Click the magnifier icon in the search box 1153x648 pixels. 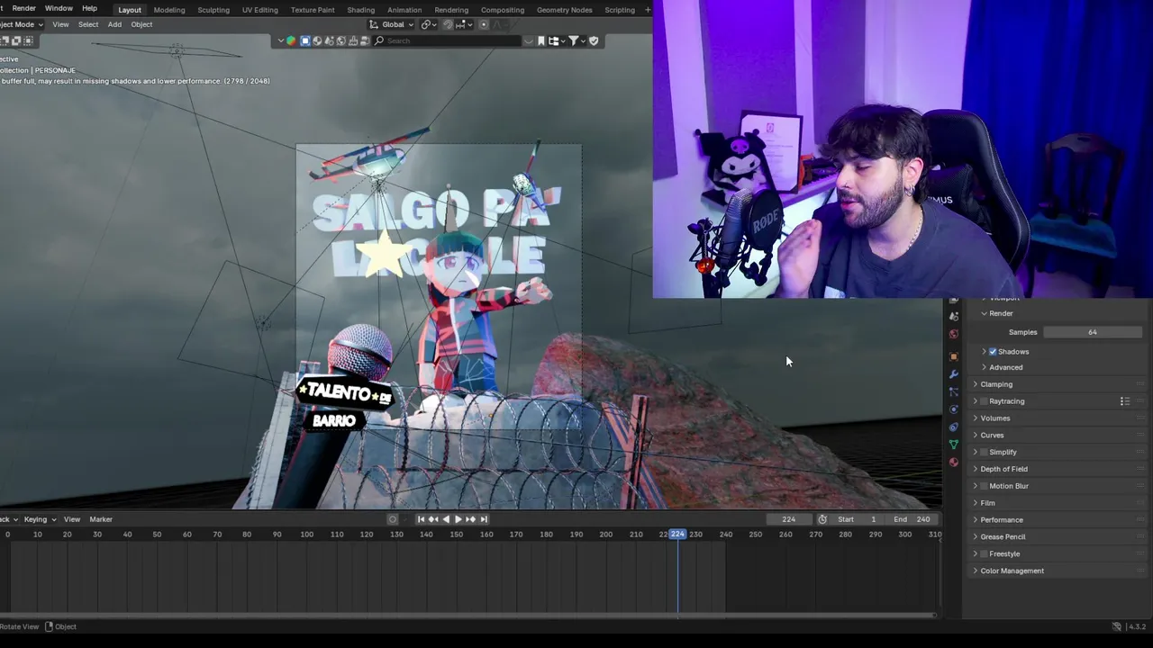tap(379, 40)
